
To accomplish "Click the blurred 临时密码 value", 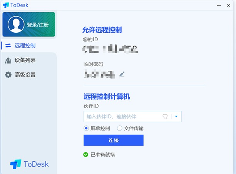I will 99,74.
